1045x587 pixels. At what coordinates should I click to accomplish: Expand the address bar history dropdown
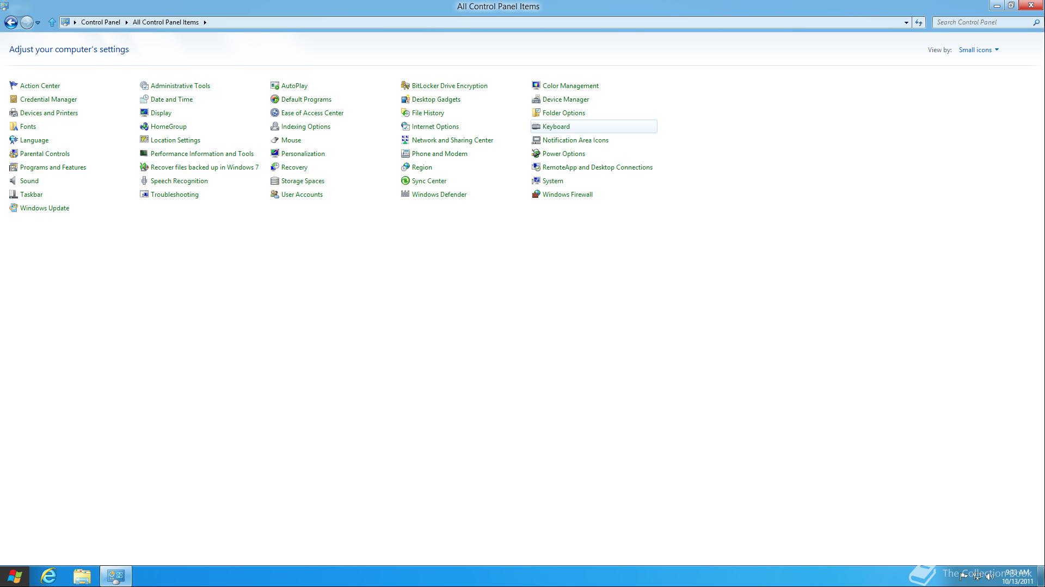point(906,22)
